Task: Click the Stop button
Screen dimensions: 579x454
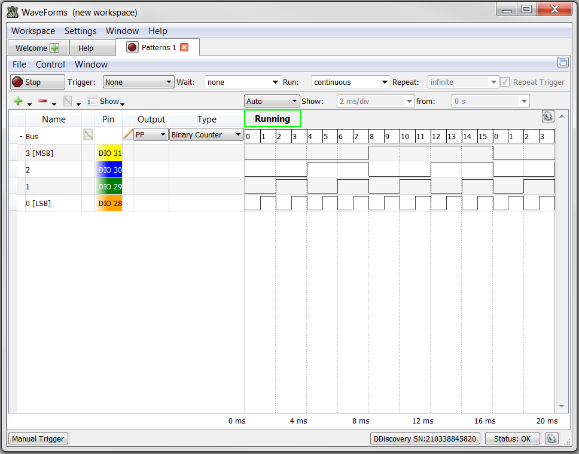Action: click(37, 82)
